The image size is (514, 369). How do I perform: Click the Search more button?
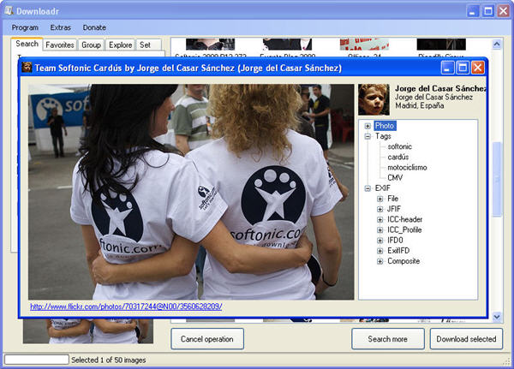[x=388, y=339]
